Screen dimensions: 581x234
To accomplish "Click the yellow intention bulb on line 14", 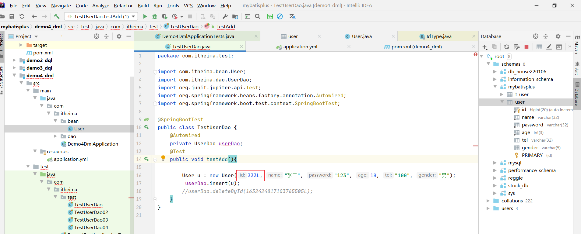I will point(163,158).
